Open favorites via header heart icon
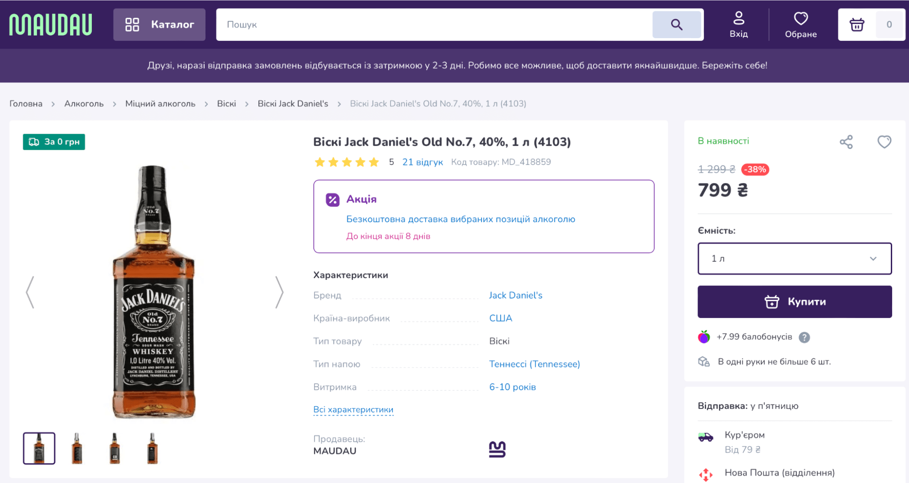909x483 pixels. coord(800,19)
